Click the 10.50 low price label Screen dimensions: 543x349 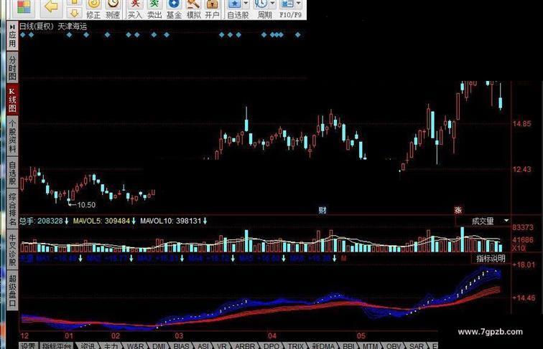86,205
